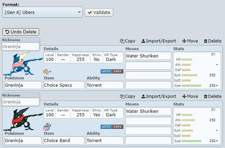Click the Pokémon name field above Choice Specs

pos(23,85)
